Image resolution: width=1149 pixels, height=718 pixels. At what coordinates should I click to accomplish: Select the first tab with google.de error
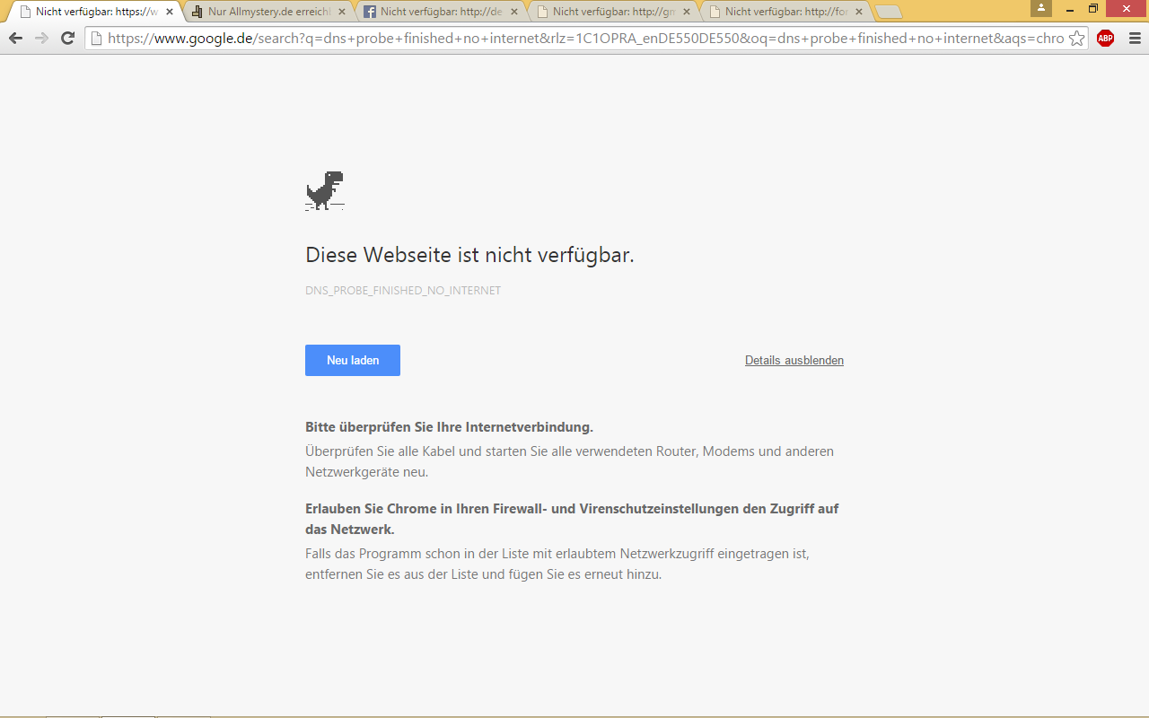coord(94,13)
